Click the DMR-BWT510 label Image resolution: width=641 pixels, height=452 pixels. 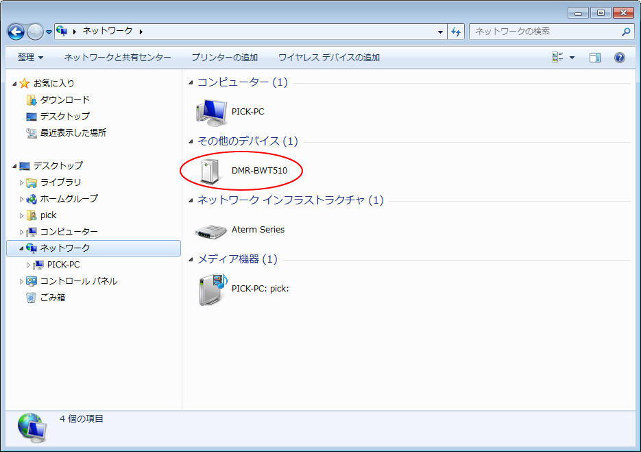259,171
